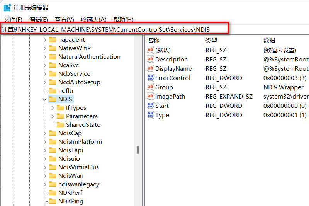Select the NcaSvc folder icon

pos(53,65)
